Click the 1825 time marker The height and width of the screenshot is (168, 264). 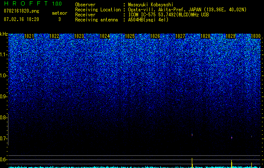tap(130, 36)
